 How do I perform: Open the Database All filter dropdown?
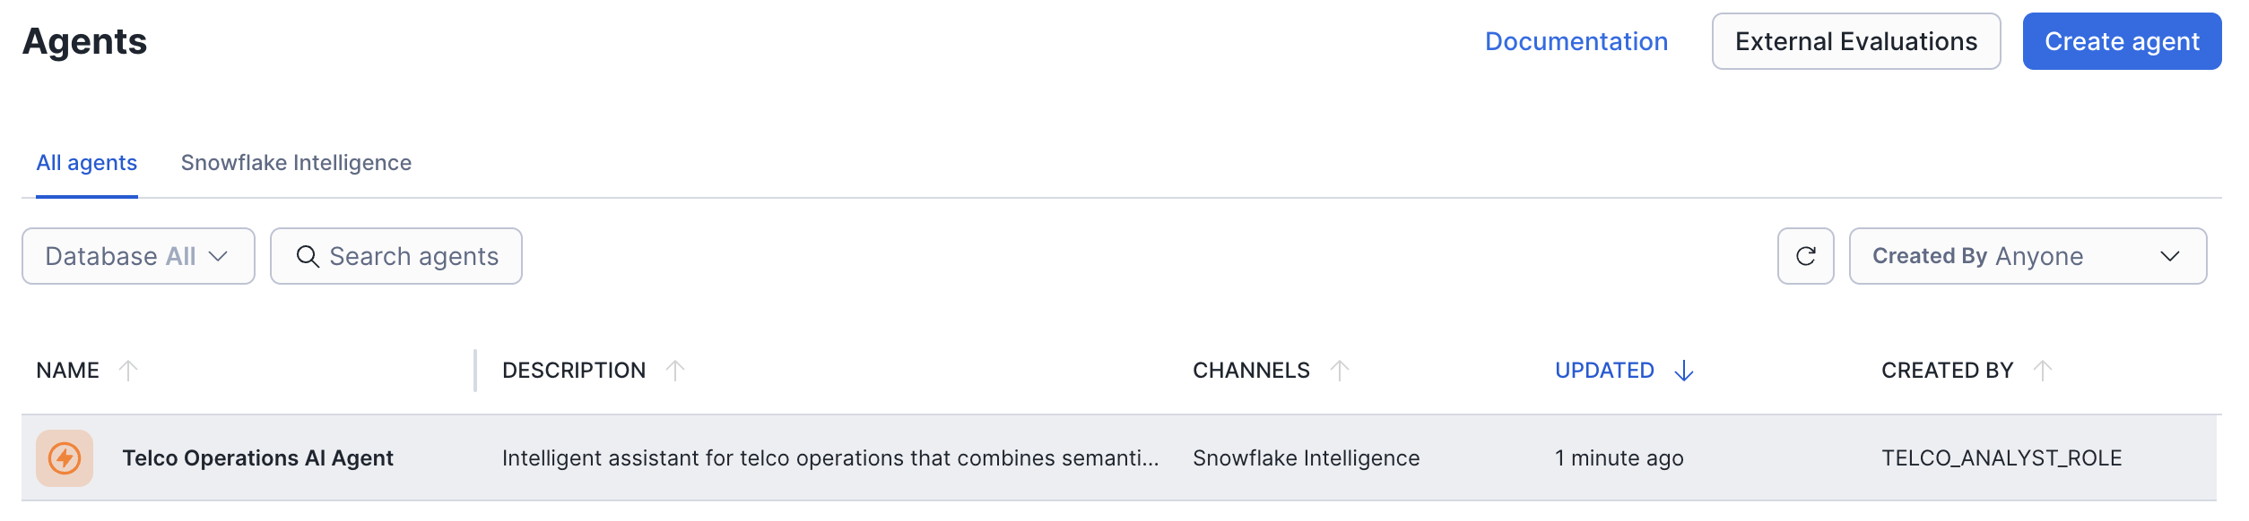(x=138, y=256)
